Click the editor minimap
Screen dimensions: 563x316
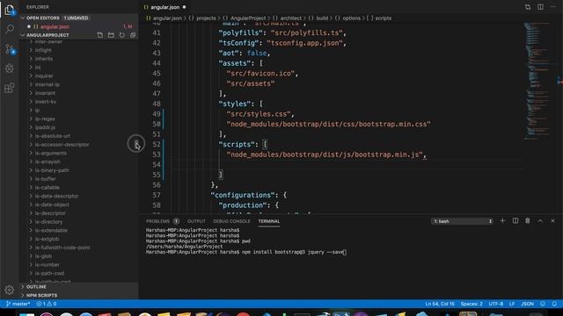pyautogui.click(x=537, y=81)
